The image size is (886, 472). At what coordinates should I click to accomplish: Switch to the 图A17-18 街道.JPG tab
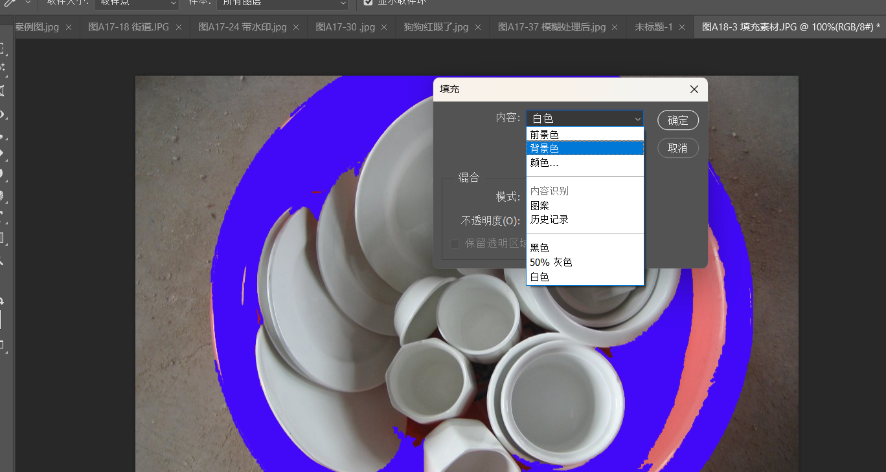128,27
